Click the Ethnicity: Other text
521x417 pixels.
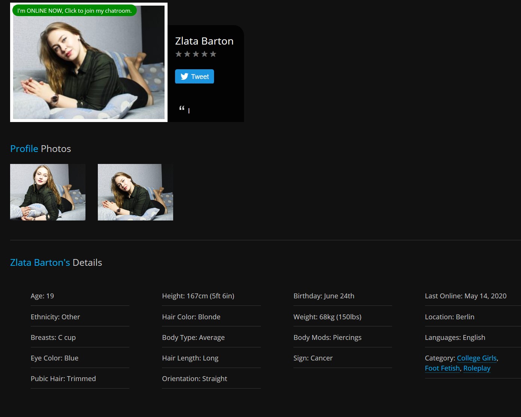point(55,317)
